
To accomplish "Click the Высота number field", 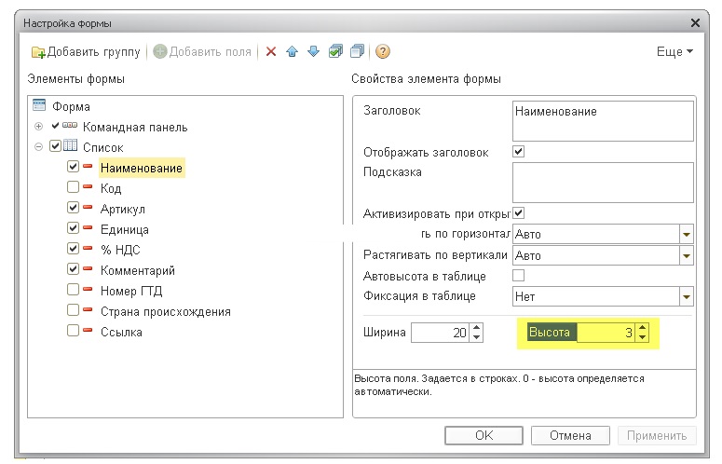I will 606,333.
